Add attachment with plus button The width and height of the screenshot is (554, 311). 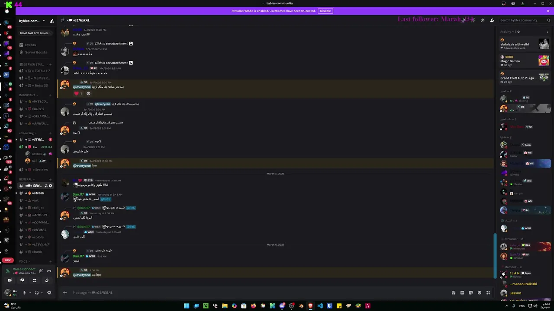pos(64,292)
